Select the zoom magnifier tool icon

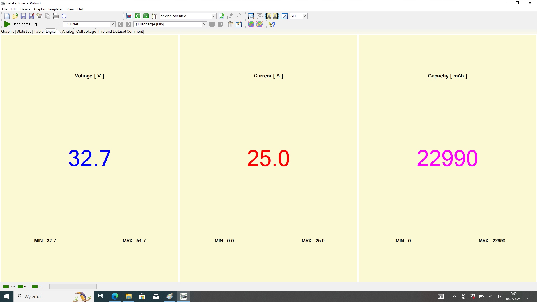click(x=251, y=16)
